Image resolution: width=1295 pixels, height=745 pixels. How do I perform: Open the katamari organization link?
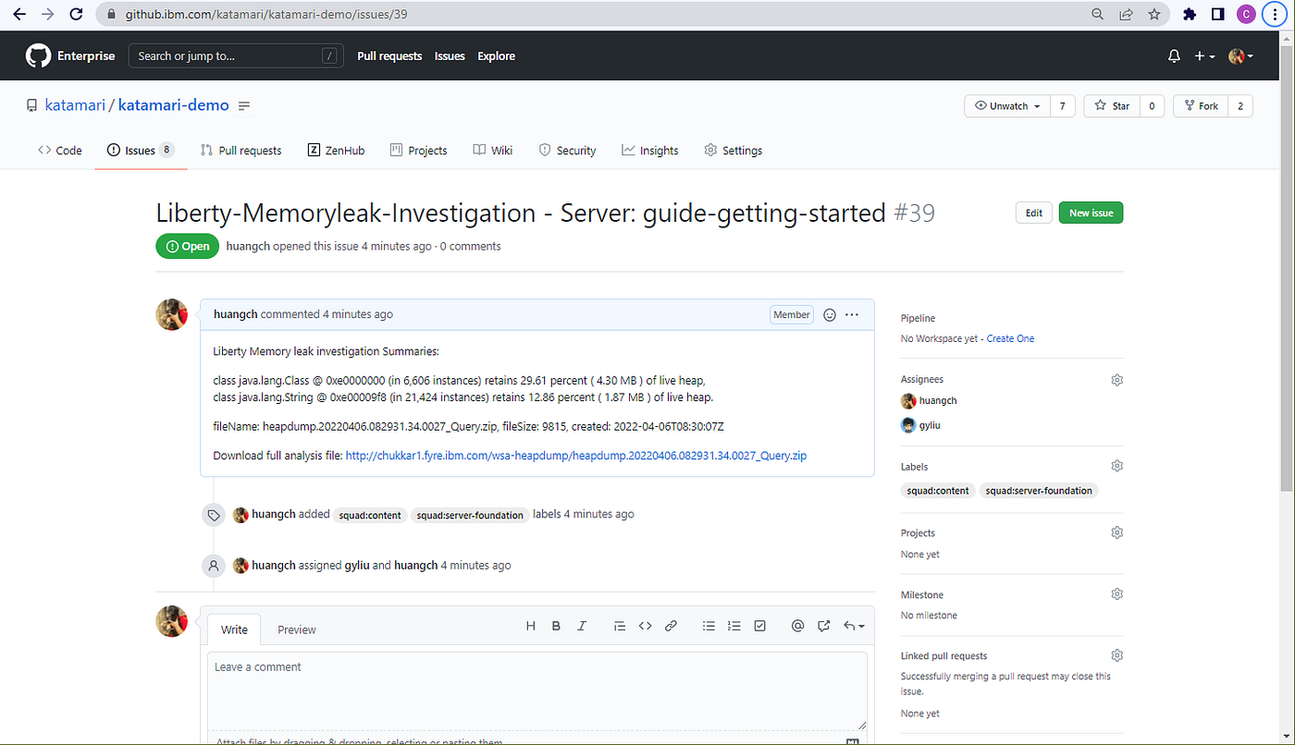76,105
